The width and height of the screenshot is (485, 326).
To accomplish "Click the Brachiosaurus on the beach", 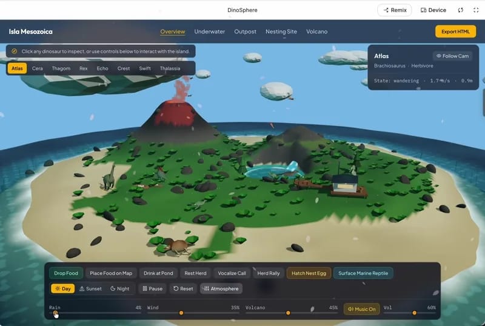I will click(x=109, y=177).
